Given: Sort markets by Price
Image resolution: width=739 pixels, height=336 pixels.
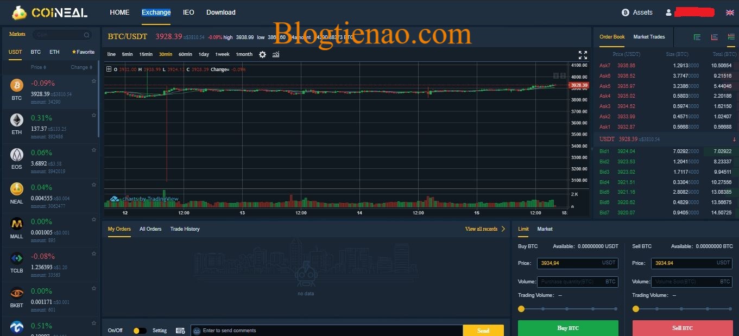Looking at the screenshot, I should pos(39,67).
